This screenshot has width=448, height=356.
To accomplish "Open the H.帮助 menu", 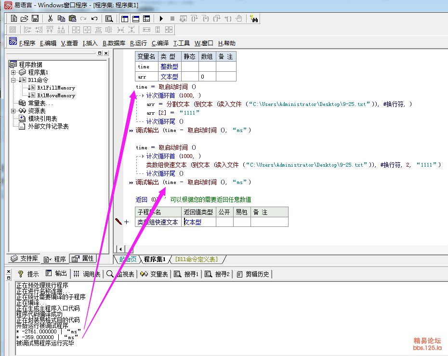I will coord(226,43).
